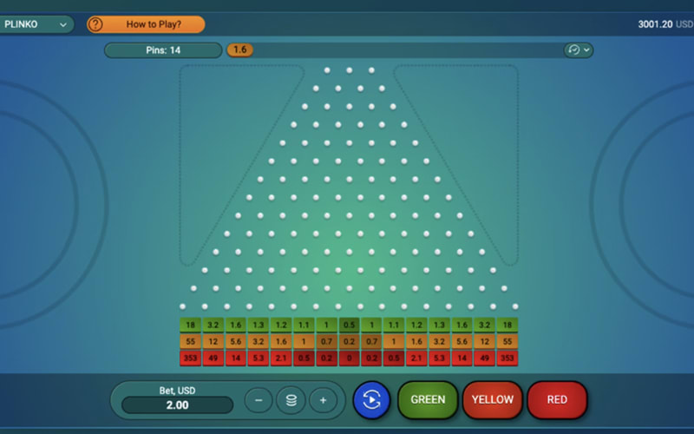The image size is (694, 434).
Task: Start the blue autoplay button
Action: point(372,400)
